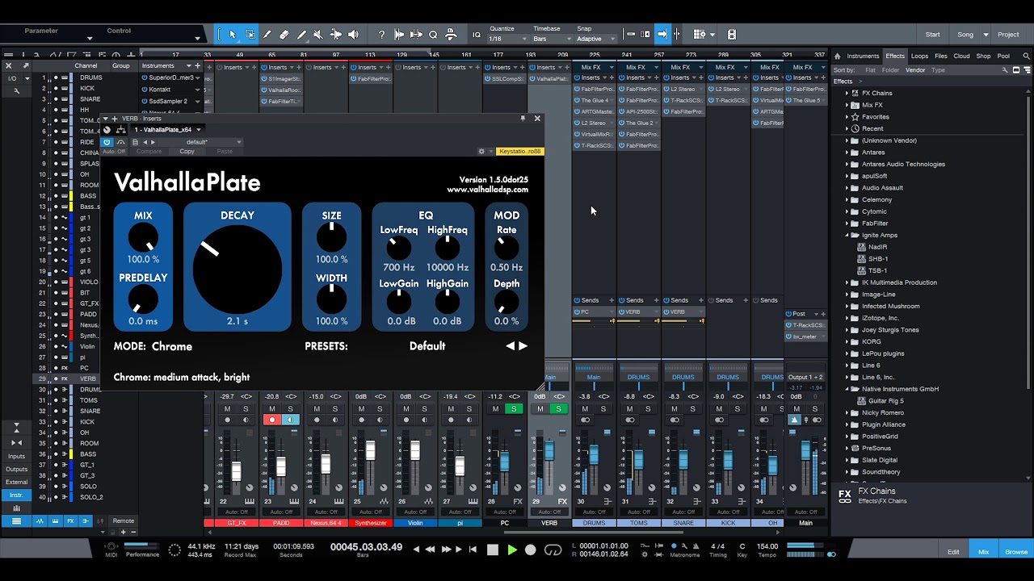Open the Files browser tab

click(x=941, y=56)
